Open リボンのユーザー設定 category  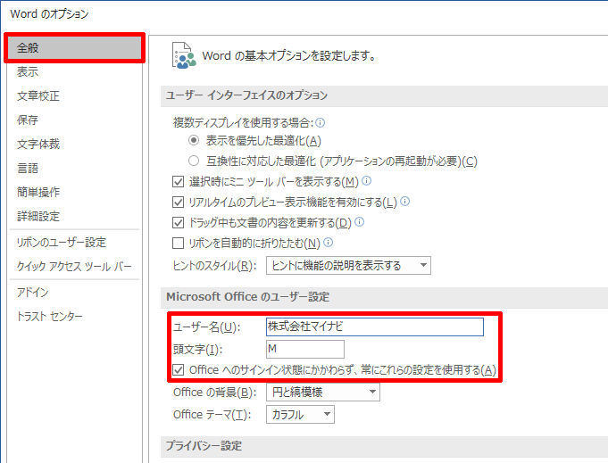point(62,243)
